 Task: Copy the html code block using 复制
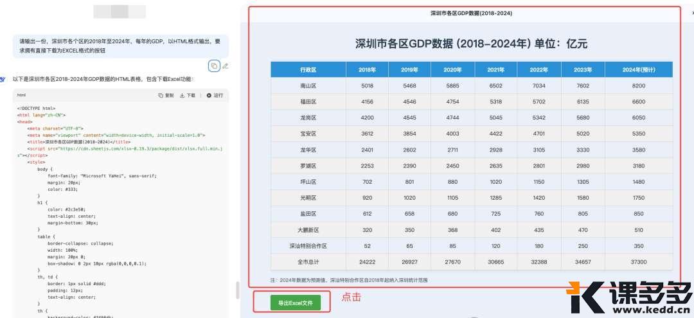point(166,95)
